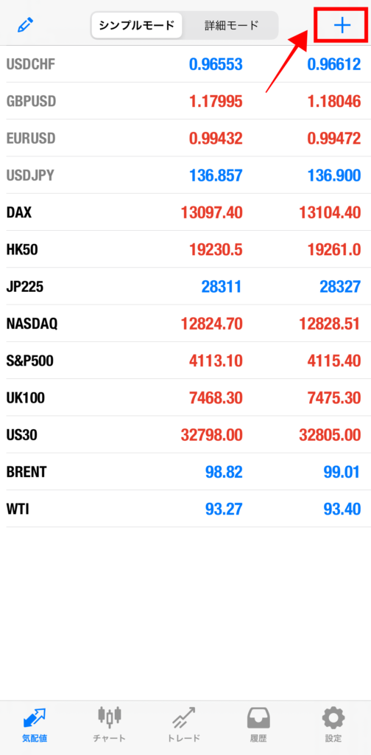Open the BRENT symbol row
The width and height of the screenshot is (371, 755).
185,472
